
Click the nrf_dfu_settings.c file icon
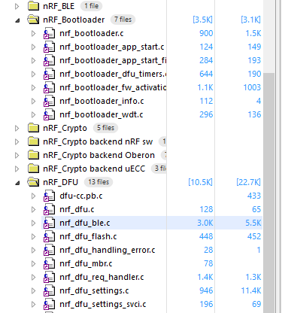(49, 290)
